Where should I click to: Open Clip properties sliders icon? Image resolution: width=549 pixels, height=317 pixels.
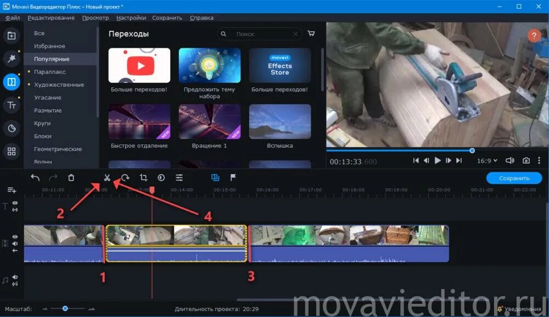point(180,177)
